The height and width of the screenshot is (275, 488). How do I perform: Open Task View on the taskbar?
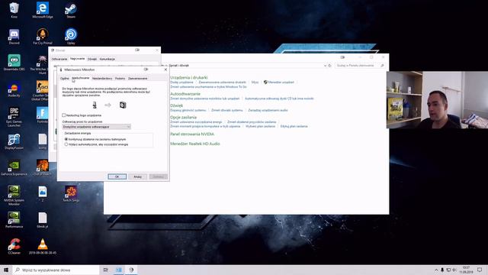pyautogui.click(x=105, y=270)
